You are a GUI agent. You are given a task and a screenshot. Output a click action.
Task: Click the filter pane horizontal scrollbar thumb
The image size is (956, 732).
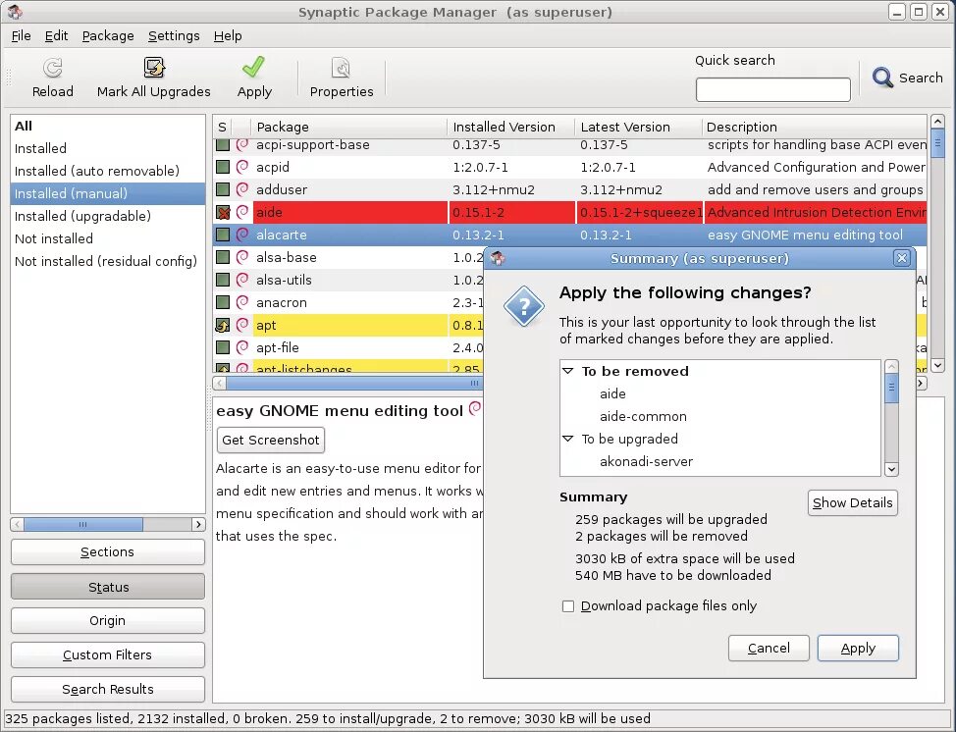82,524
